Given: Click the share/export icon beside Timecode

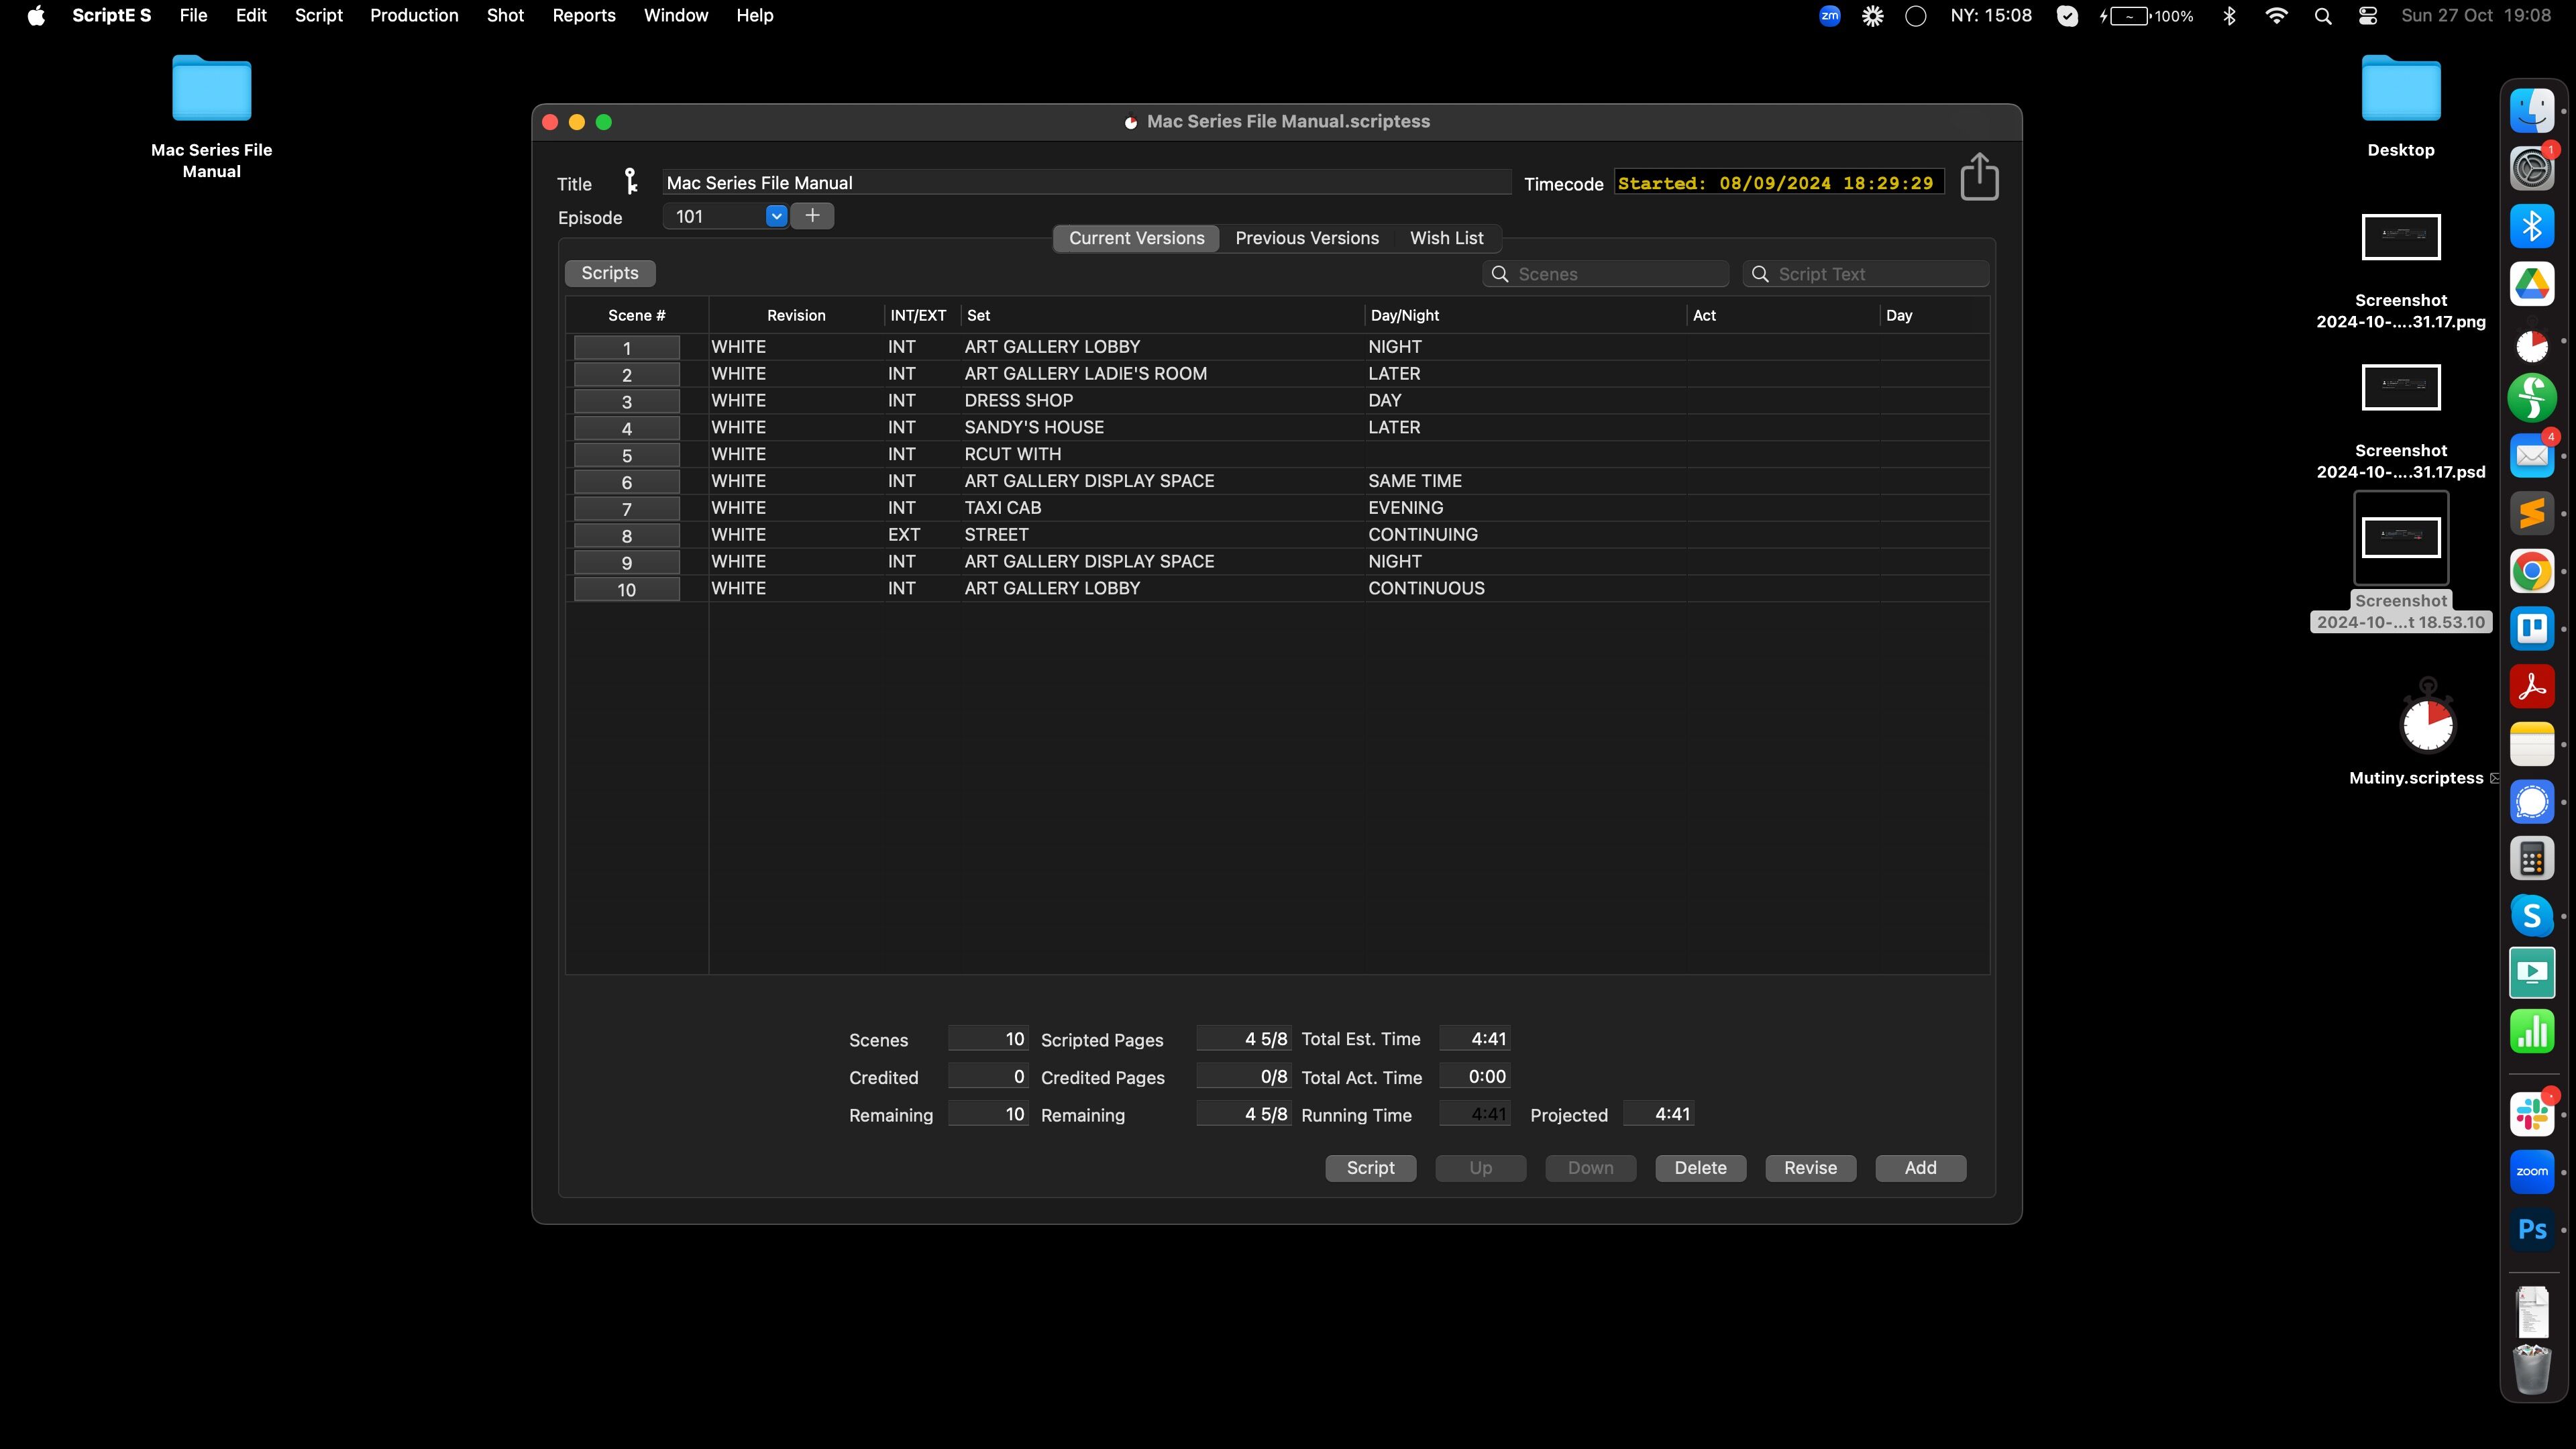Looking at the screenshot, I should pyautogui.click(x=1979, y=177).
